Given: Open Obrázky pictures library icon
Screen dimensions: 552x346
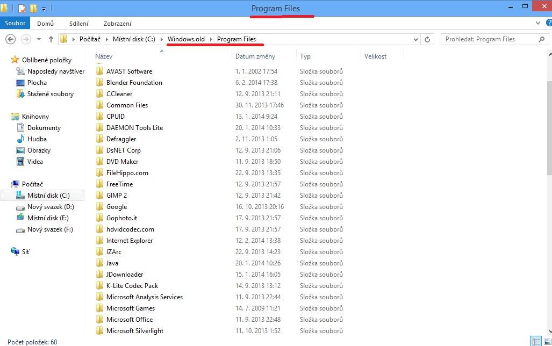Looking at the screenshot, I should (20, 150).
